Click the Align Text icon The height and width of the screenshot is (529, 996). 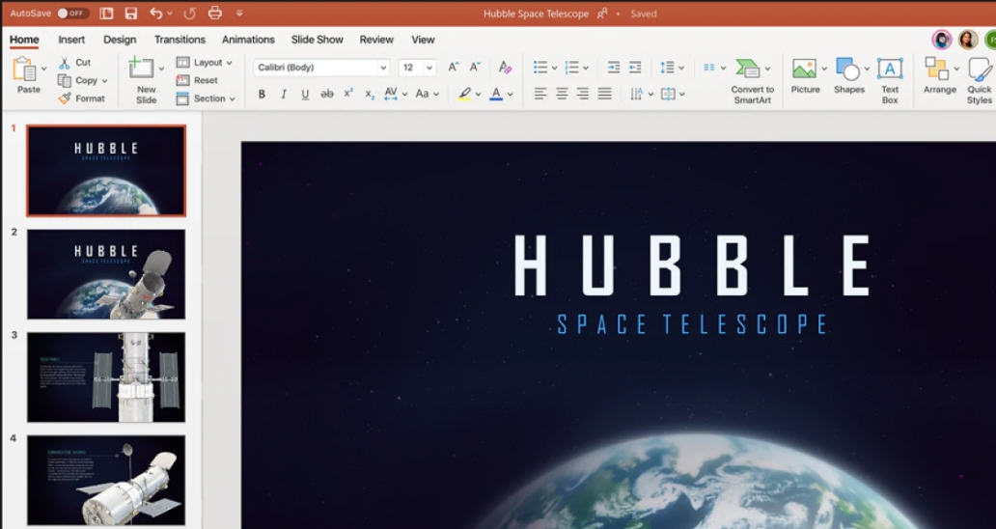[668, 94]
